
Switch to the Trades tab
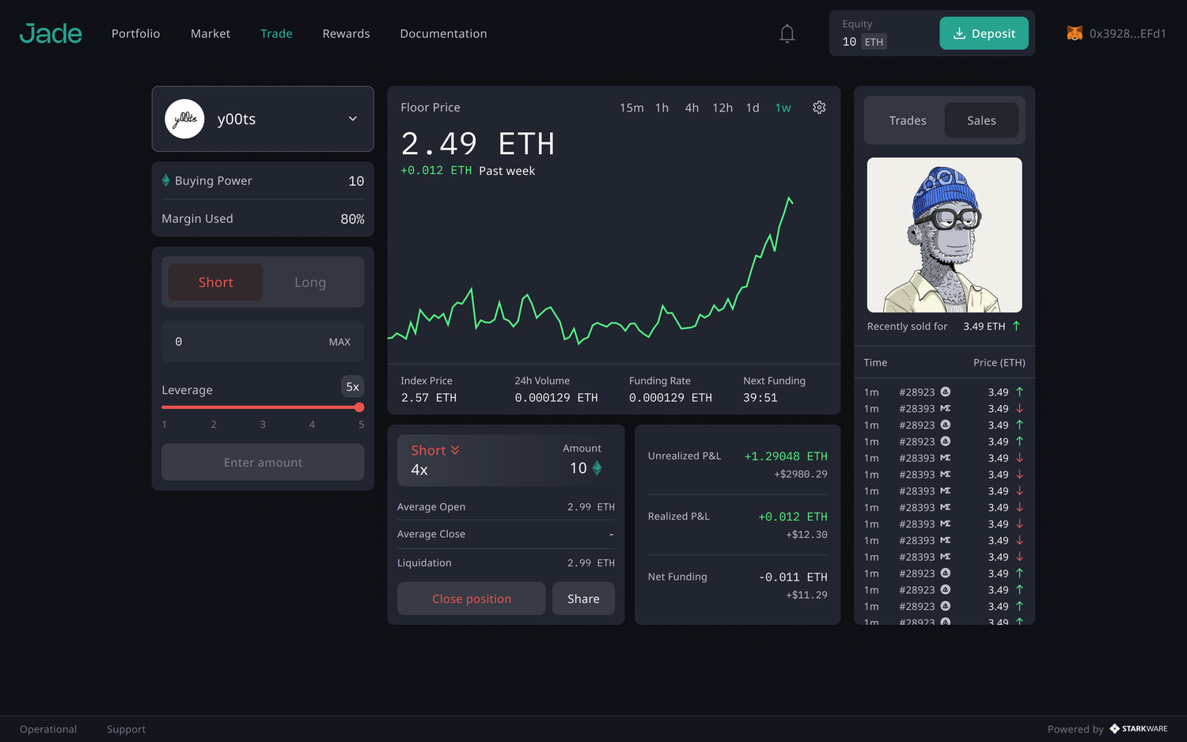(x=907, y=120)
